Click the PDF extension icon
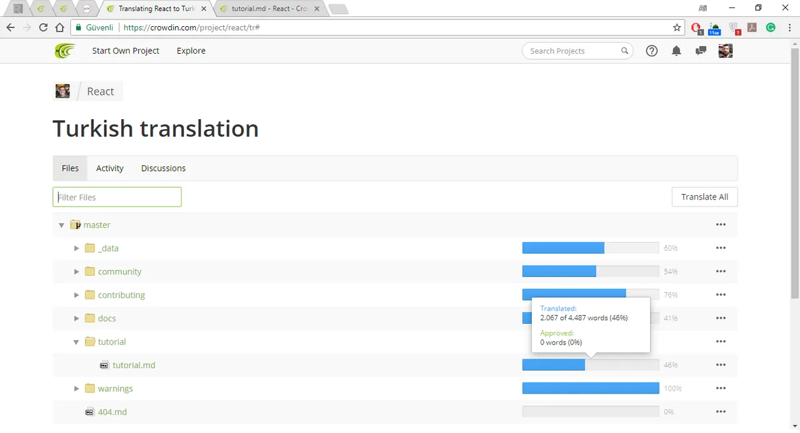The image size is (800, 433). click(752, 27)
